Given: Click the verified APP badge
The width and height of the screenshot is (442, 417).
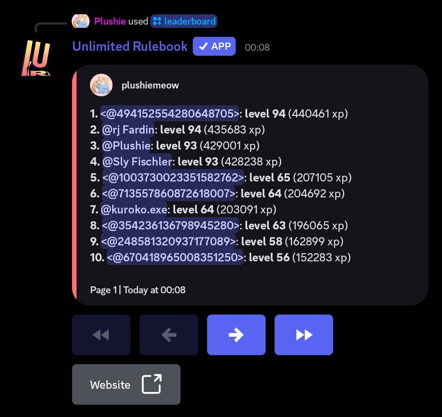Looking at the screenshot, I should (214, 46).
